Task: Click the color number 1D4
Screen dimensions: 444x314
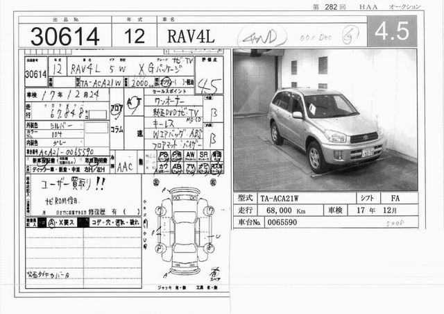Action: tap(57, 134)
